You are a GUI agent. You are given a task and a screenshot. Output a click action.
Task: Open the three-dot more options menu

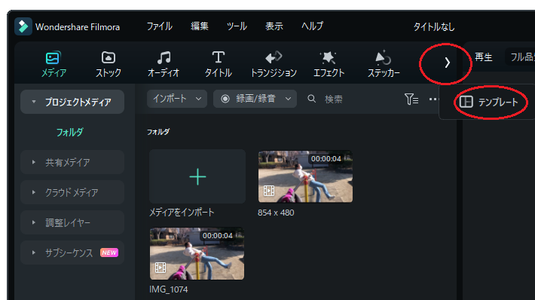(433, 99)
